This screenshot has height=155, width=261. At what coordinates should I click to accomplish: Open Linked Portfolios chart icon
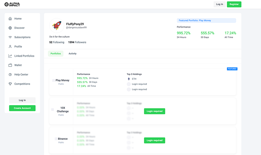tap(10, 56)
